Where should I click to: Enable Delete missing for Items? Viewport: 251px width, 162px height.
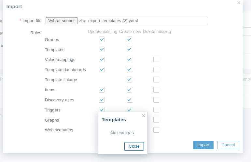pos(156,90)
